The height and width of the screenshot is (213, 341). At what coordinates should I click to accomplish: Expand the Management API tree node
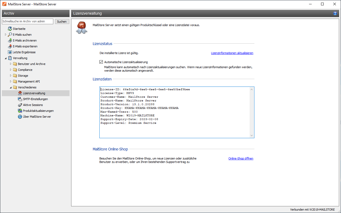pos(11,81)
